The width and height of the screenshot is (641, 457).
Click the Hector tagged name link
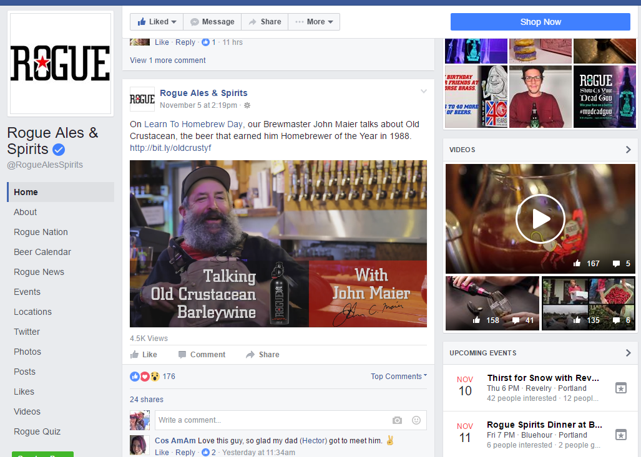(313, 441)
